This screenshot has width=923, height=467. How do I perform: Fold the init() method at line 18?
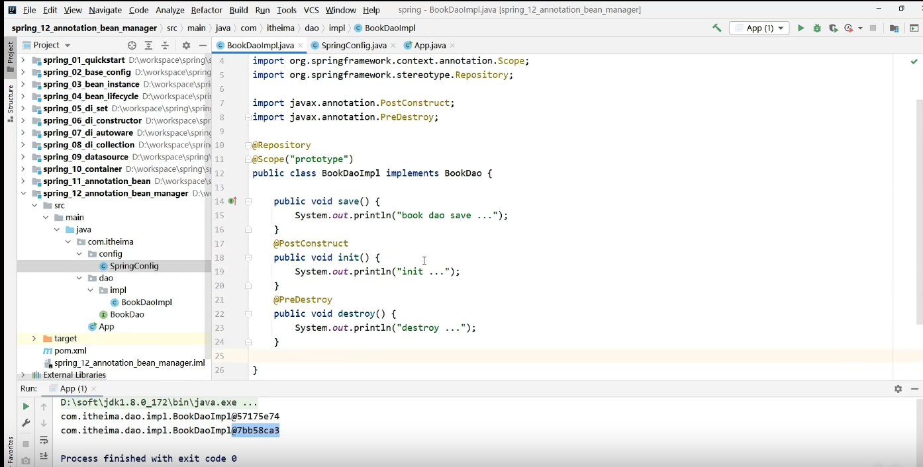click(248, 257)
